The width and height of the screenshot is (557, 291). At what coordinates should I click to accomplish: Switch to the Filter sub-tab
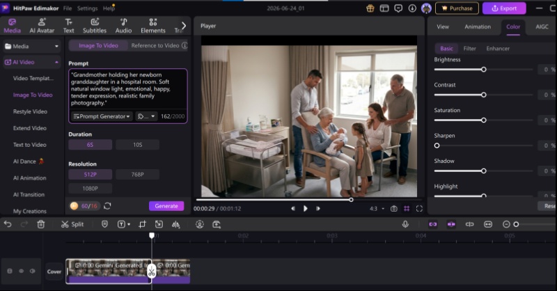point(469,48)
